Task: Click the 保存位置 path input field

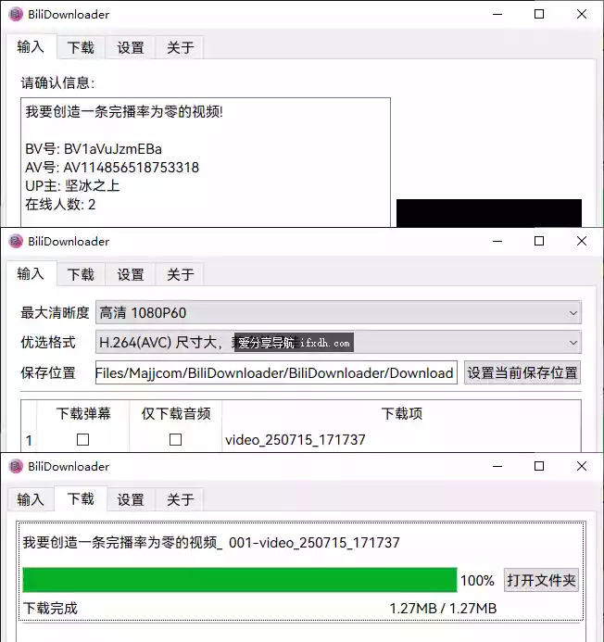Action: (276, 372)
